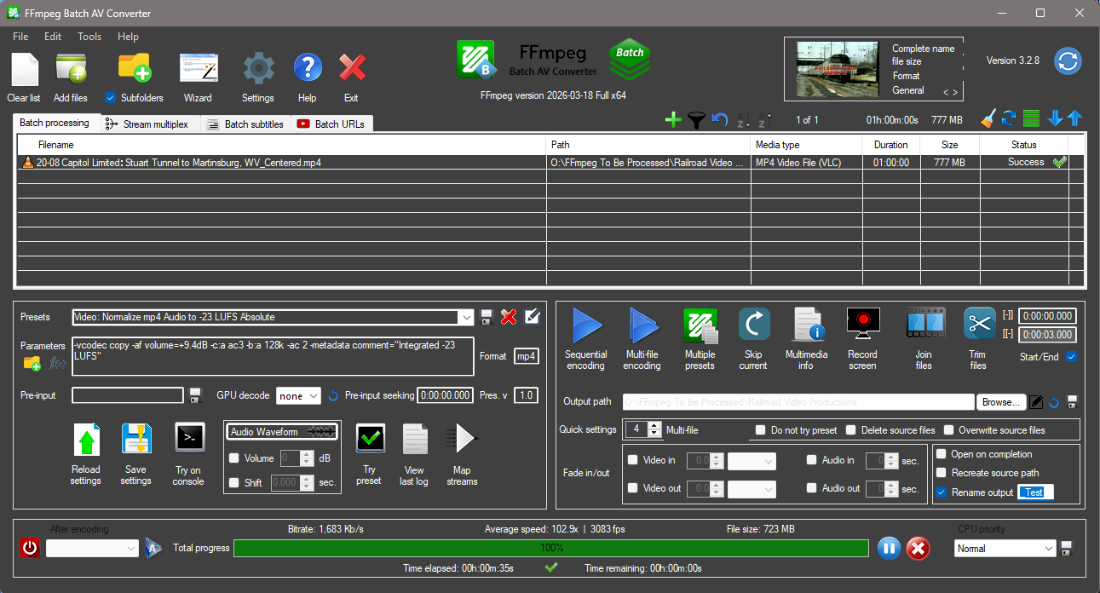
Task: Open Multiple presets
Action: pos(700,325)
